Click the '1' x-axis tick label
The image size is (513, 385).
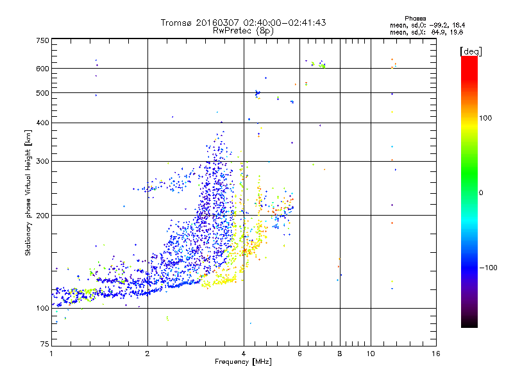[x=51, y=354]
